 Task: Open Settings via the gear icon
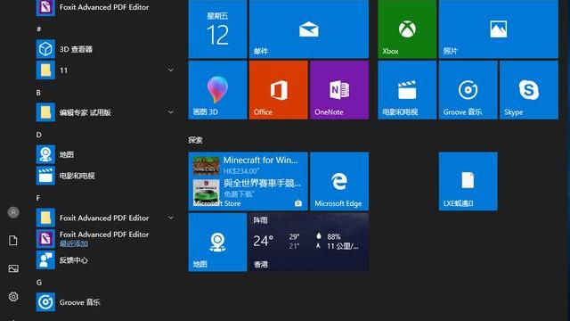13,297
